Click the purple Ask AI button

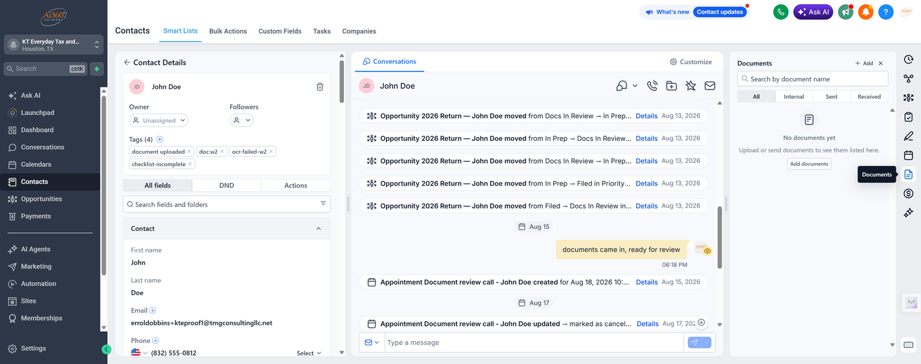click(x=813, y=12)
